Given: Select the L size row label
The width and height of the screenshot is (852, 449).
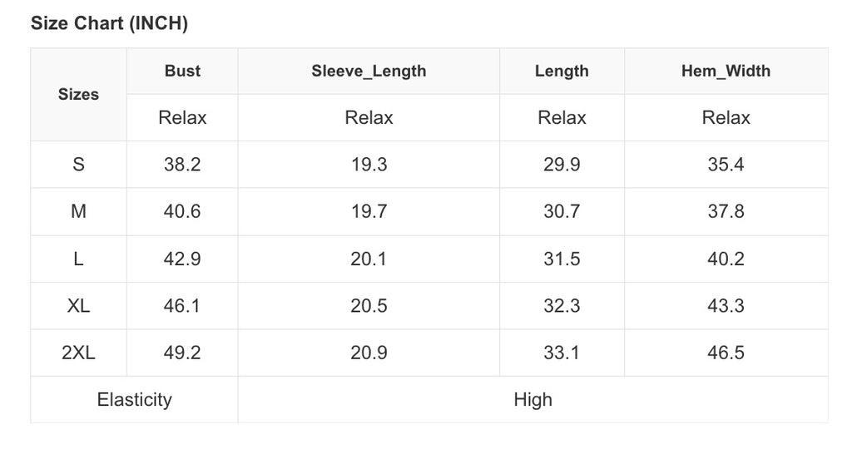Looking at the screenshot, I should coord(78,259).
